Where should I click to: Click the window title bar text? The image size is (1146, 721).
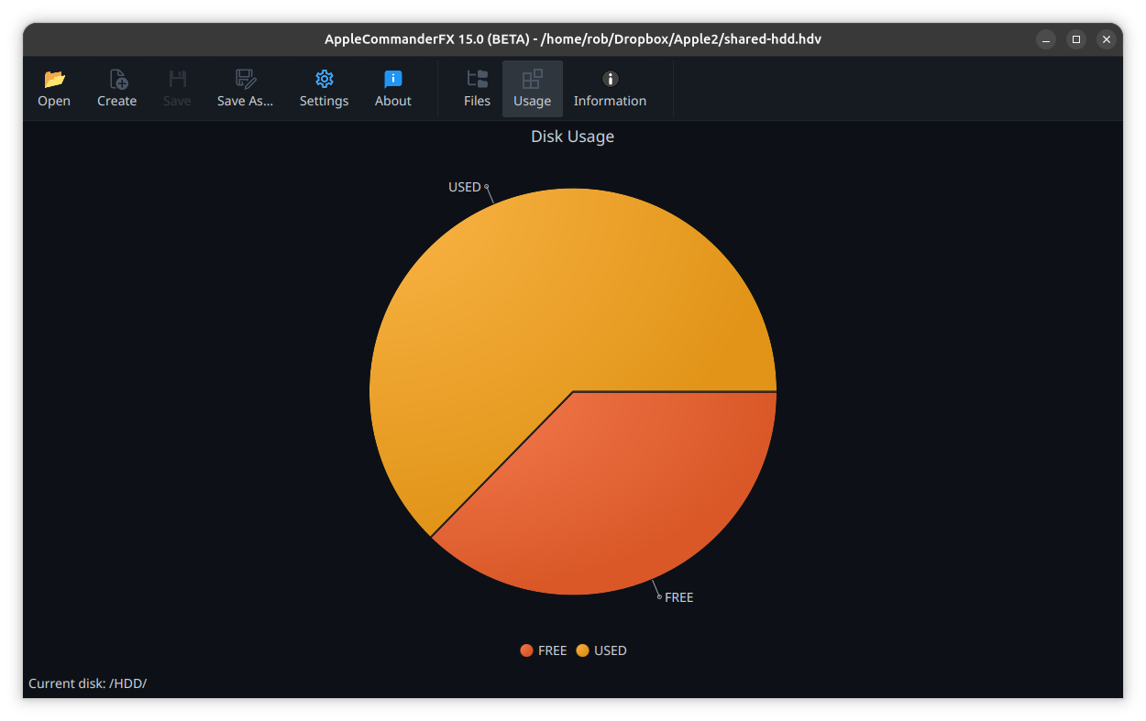tap(573, 39)
